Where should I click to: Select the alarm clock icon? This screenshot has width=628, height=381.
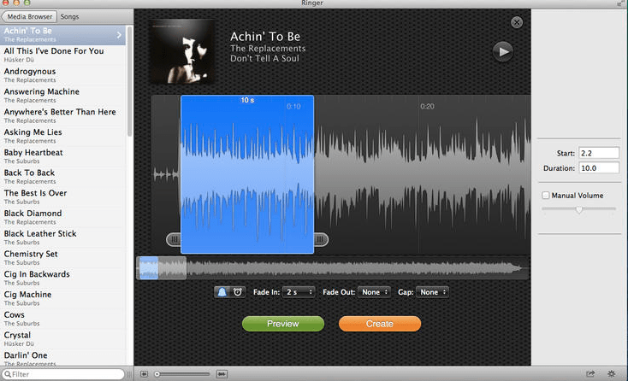238,292
